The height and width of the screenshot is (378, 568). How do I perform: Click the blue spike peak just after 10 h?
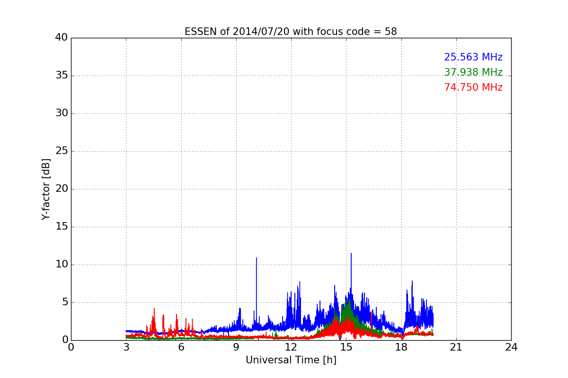[x=257, y=258]
